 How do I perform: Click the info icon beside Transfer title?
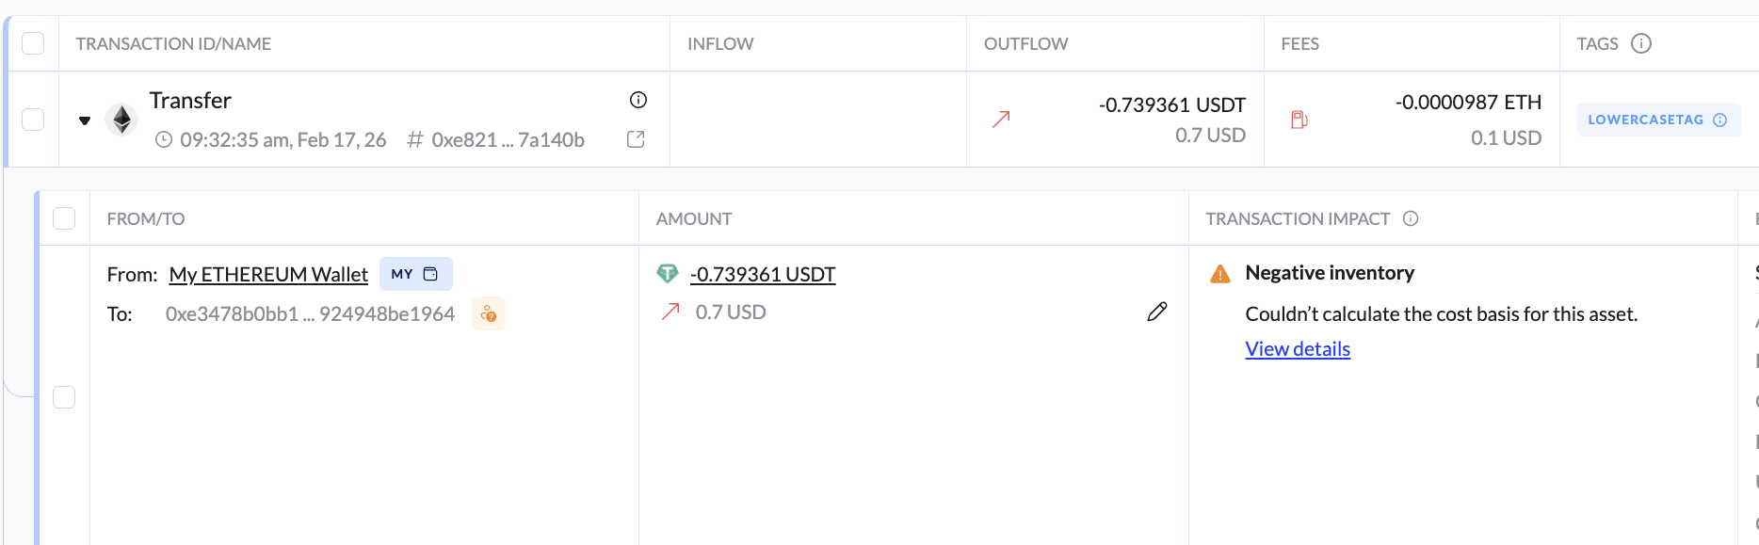pos(638,100)
